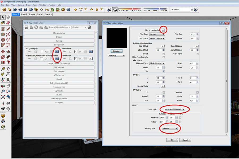Toggle GI skylight On checkbox
239x159 pixels.
tap(36, 52)
